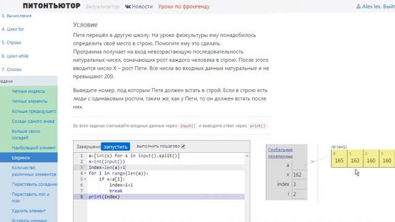
Task: Open the task Четные элементы
Action: click(x=30, y=101)
